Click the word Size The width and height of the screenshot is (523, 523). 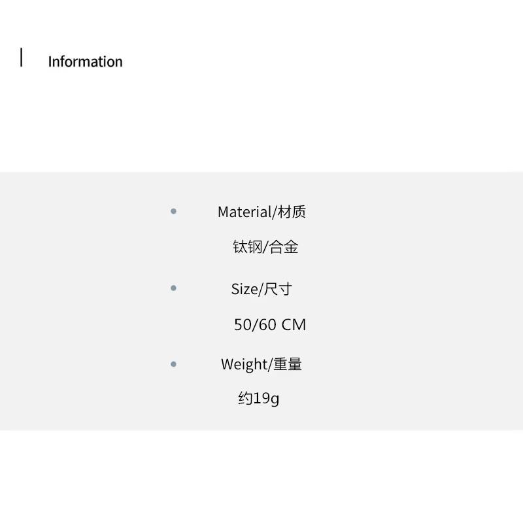245,289
